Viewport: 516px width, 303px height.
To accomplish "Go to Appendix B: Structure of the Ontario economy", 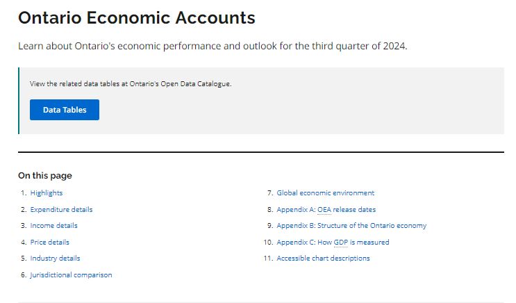I will (x=351, y=226).
